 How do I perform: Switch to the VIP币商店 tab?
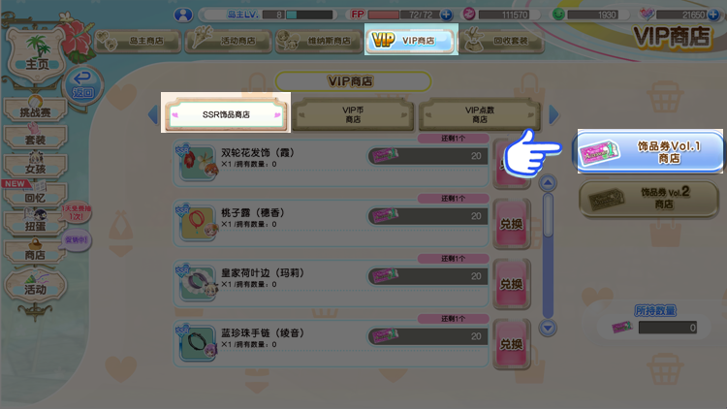point(353,114)
